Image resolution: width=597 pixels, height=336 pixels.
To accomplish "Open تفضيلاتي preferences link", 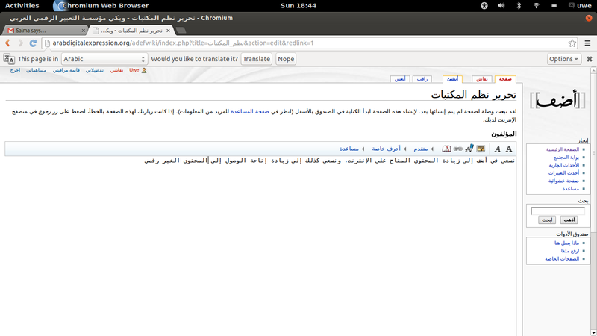I will [95, 70].
